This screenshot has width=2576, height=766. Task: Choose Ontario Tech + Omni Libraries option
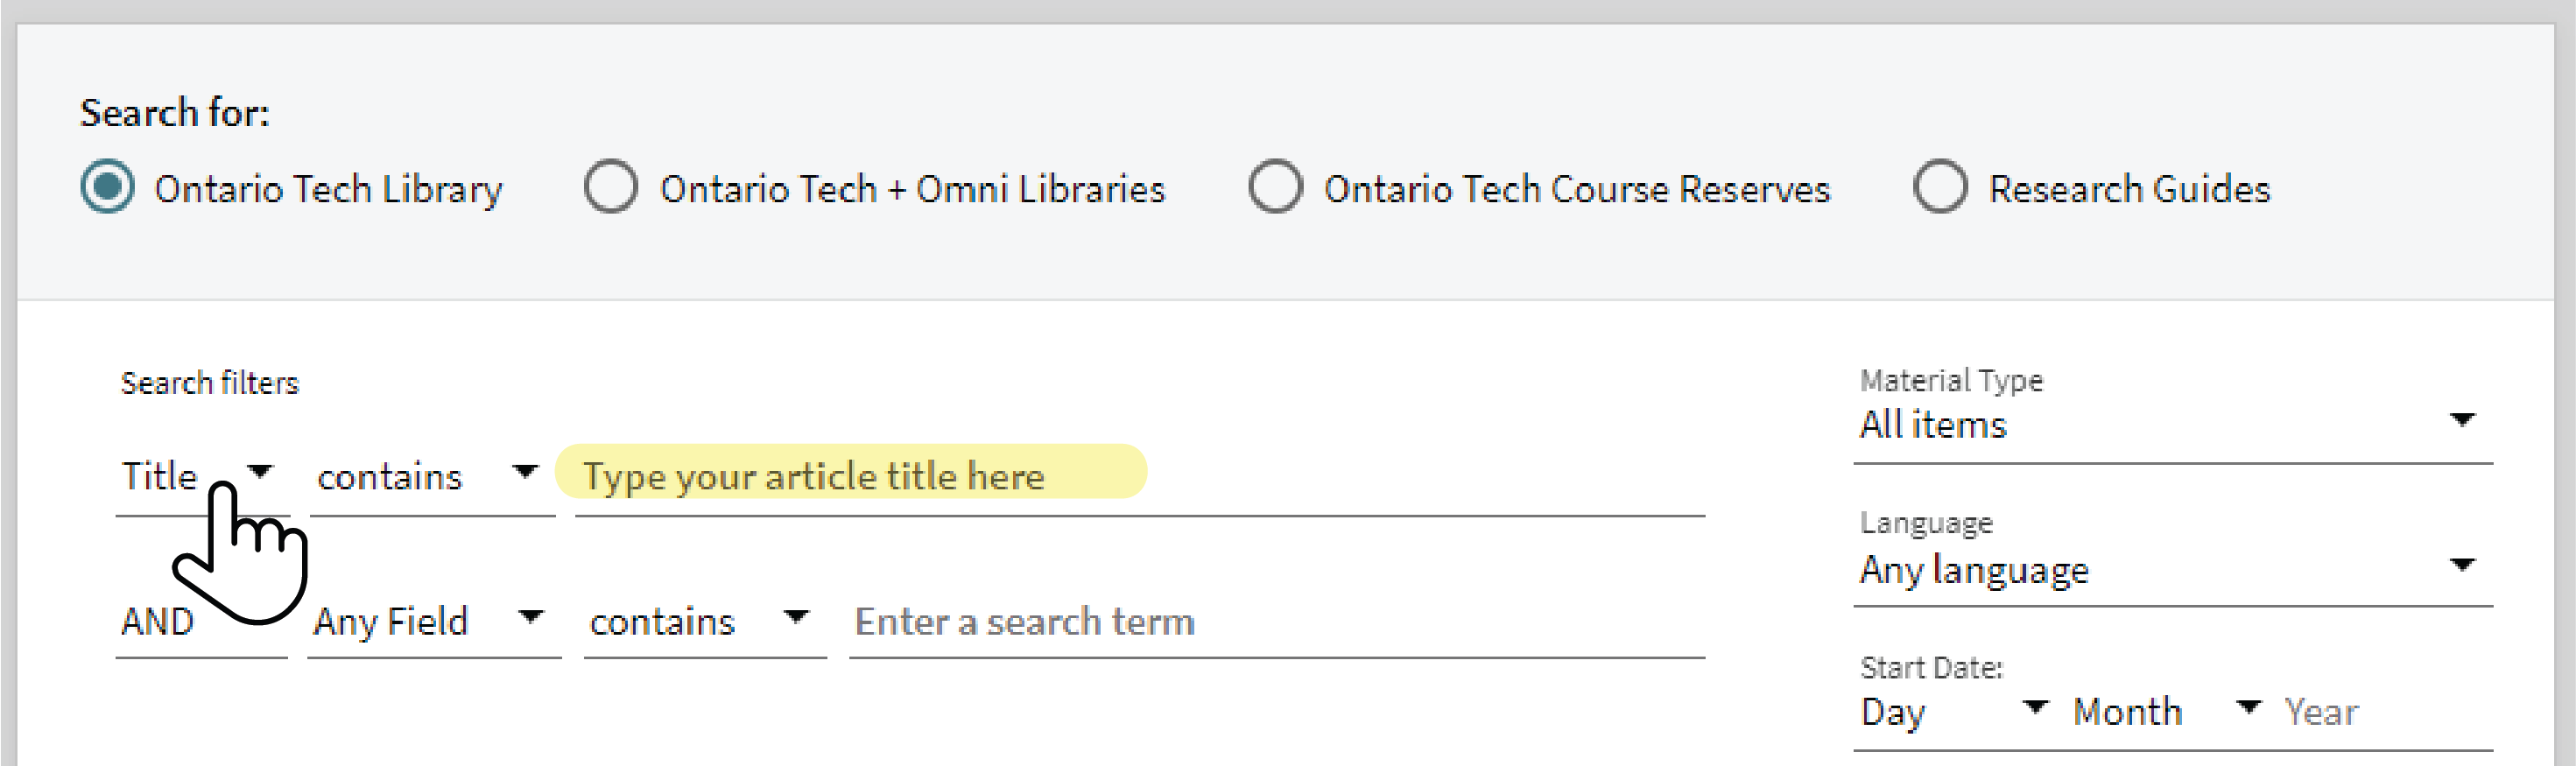tap(611, 187)
